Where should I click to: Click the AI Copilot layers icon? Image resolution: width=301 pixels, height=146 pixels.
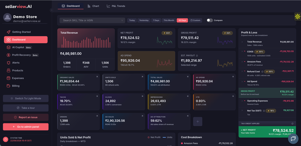(x=8, y=47)
